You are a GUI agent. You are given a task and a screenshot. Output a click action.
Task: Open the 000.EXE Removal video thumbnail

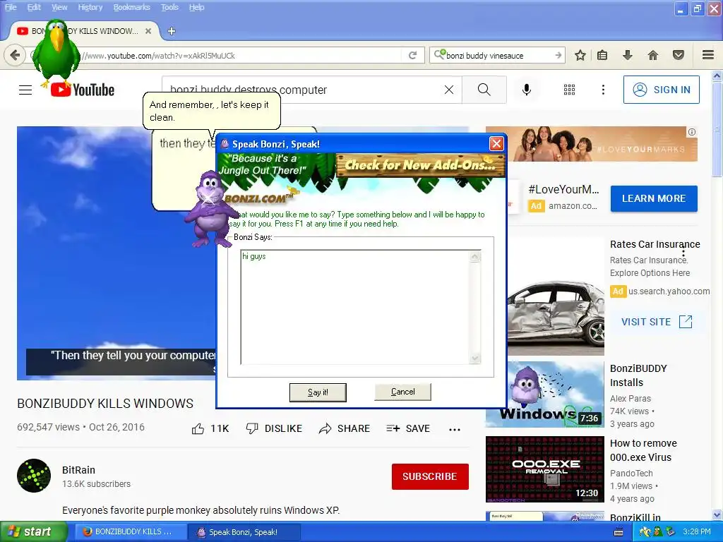pos(545,469)
